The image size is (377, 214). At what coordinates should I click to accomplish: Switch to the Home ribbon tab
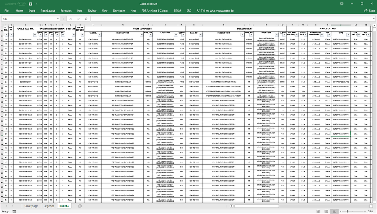[19, 11]
